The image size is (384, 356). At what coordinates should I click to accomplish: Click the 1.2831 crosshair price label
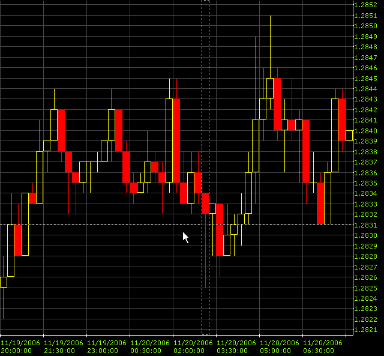click(365, 225)
